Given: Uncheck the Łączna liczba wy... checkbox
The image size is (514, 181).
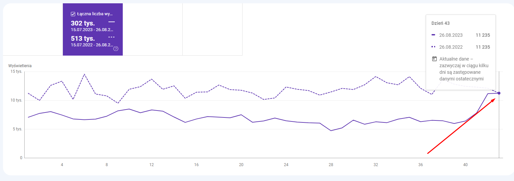Looking at the screenshot, I should pos(73,14).
